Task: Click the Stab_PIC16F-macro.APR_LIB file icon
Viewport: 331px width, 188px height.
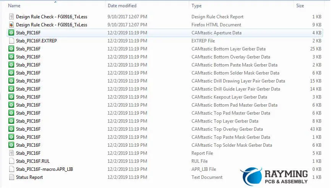Action: [x=11, y=169]
